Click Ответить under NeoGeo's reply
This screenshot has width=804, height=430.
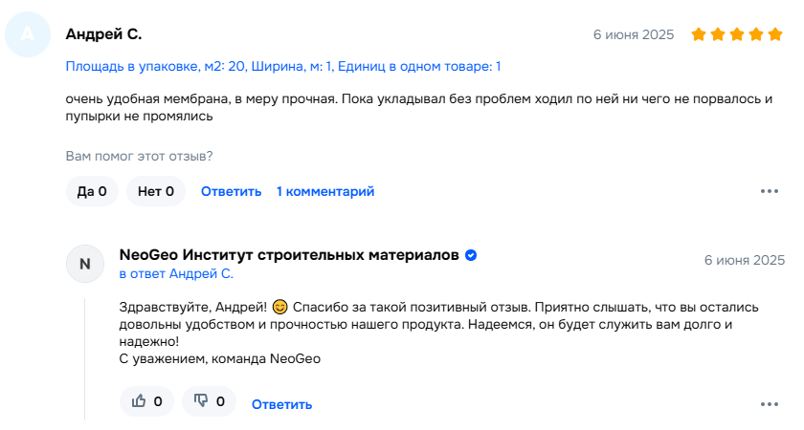282,404
